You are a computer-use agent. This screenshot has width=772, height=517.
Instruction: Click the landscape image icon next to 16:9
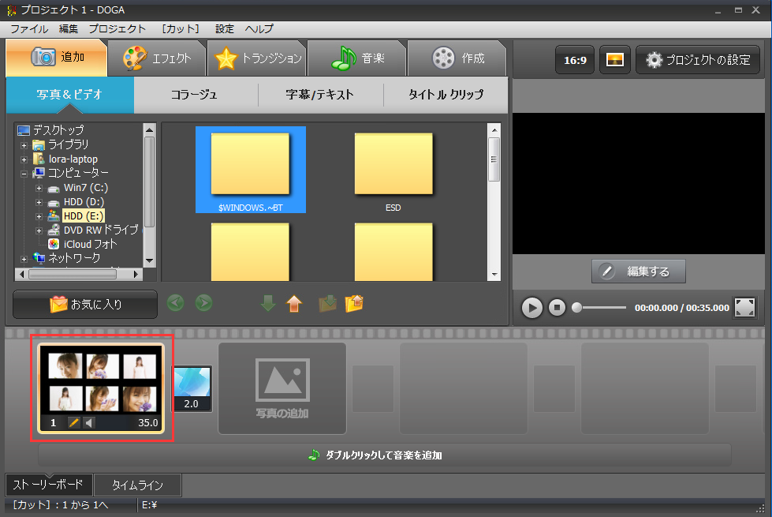615,60
